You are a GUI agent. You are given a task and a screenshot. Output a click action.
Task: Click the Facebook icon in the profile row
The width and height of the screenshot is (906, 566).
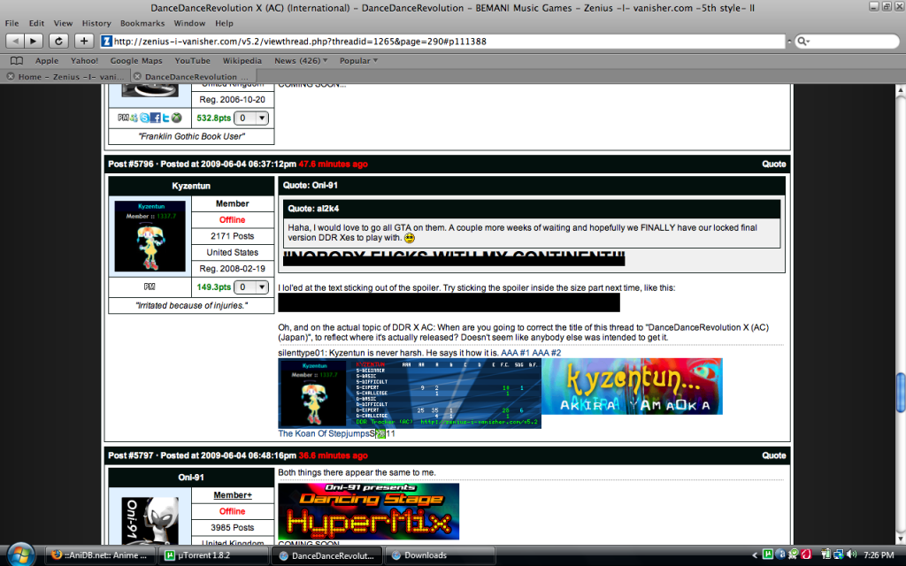click(x=155, y=118)
